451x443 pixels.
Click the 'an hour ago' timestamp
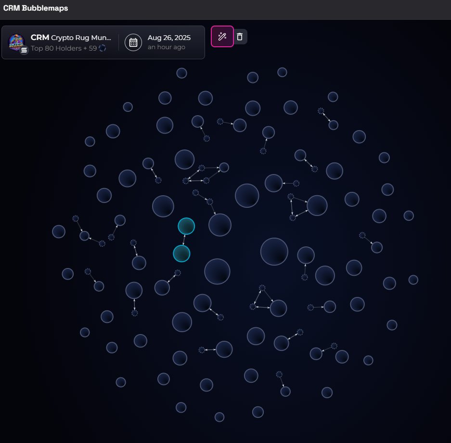point(166,47)
